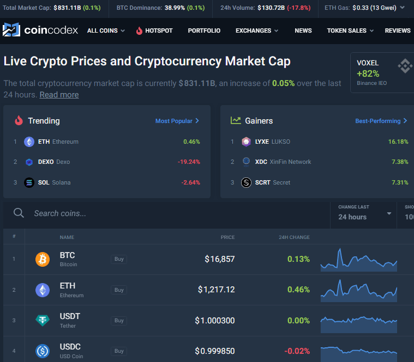Sort by the Name column header
Image resolution: width=414 pixels, height=362 pixels.
coord(67,237)
